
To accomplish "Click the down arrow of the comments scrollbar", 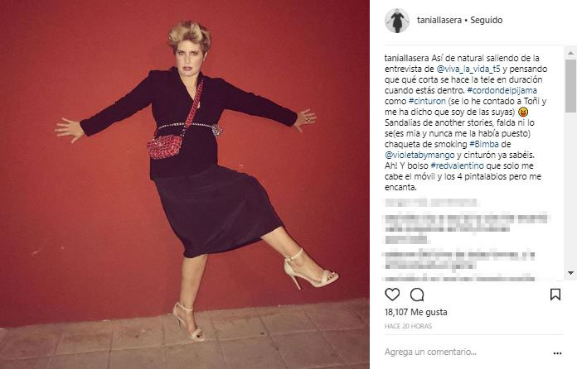I will tap(570, 273).
